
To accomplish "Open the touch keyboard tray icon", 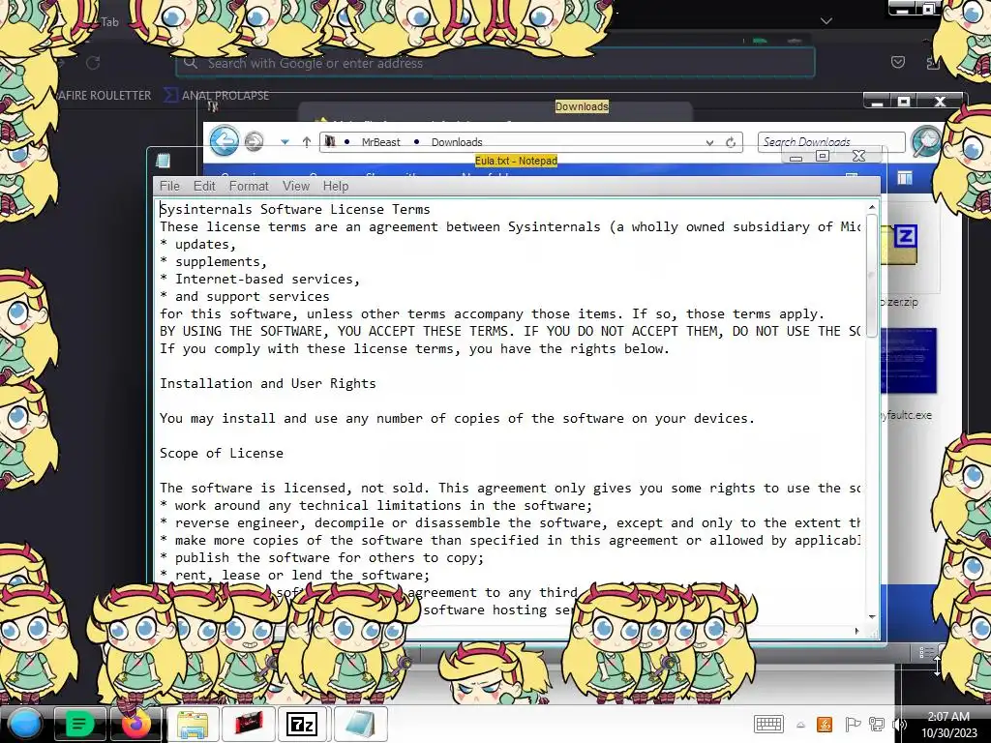I will [768, 724].
